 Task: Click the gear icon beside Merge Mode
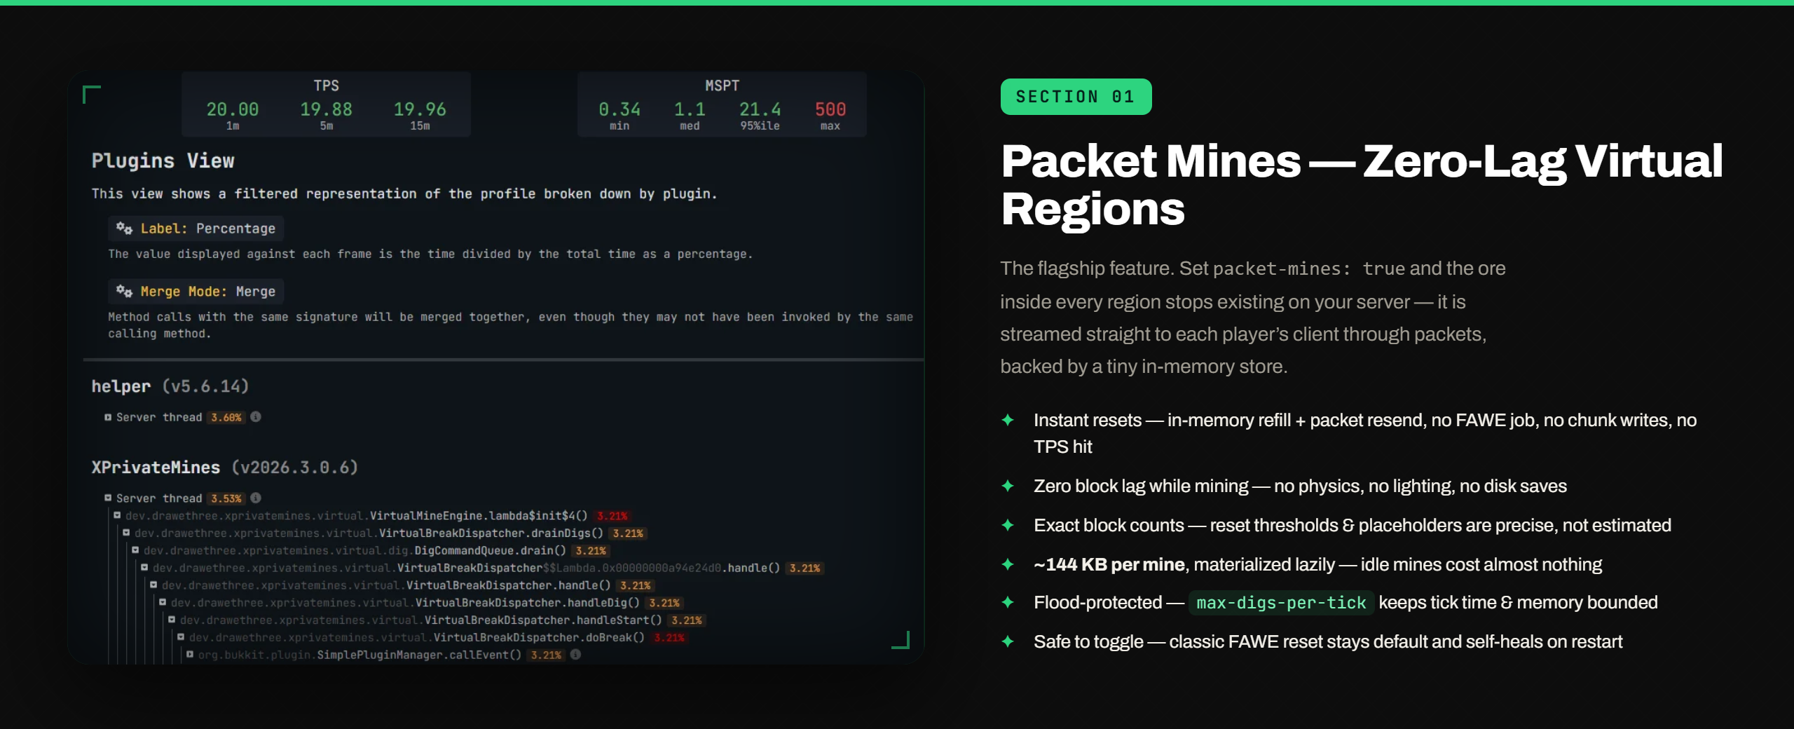(x=124, y=291)
